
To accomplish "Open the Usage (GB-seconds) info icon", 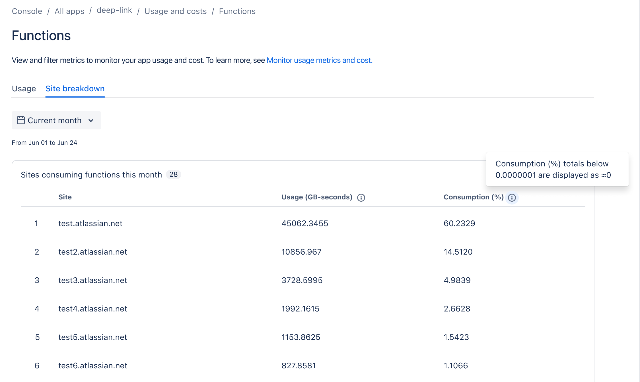I will (361, 197).
